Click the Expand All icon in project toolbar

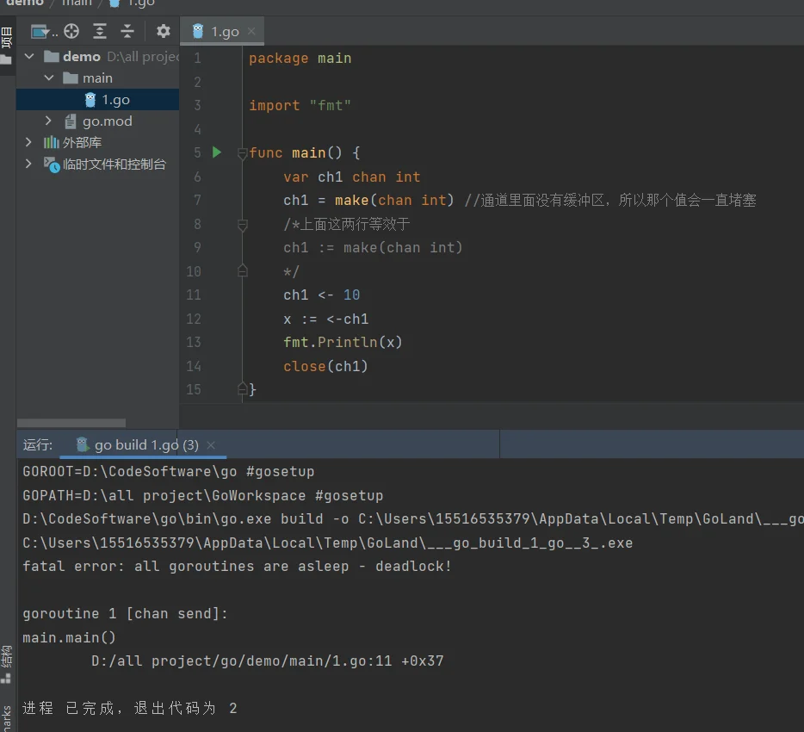[100, 32]
